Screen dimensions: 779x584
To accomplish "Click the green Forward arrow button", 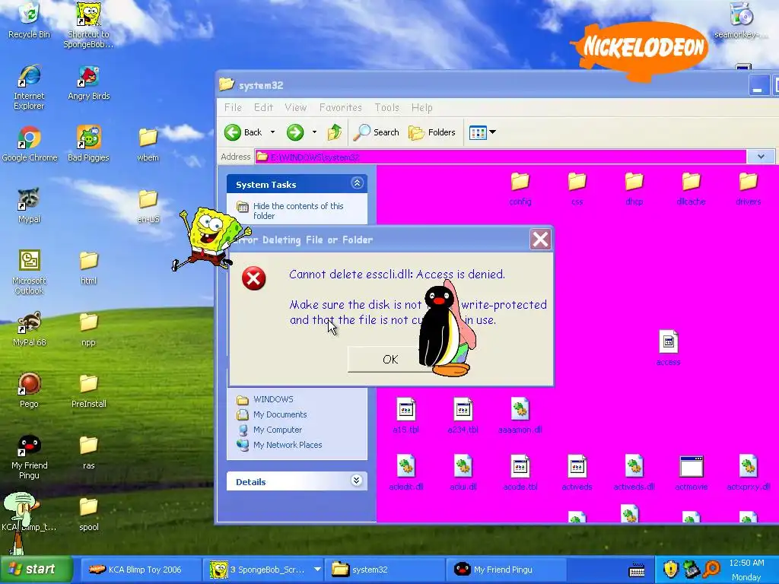I will point(295,132).
